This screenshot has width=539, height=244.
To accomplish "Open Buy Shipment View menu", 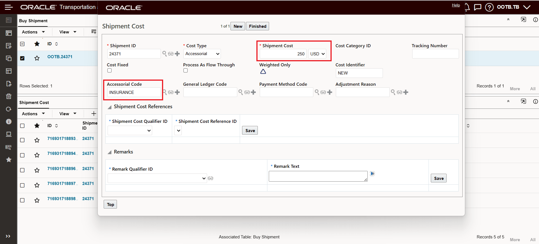I will point(68,32).
